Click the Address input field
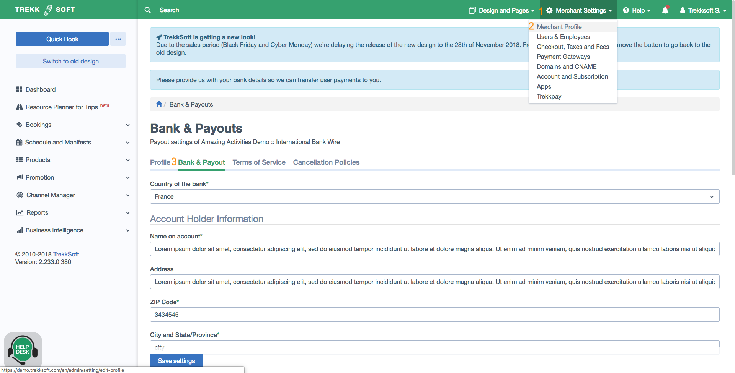 coord(434,282)
